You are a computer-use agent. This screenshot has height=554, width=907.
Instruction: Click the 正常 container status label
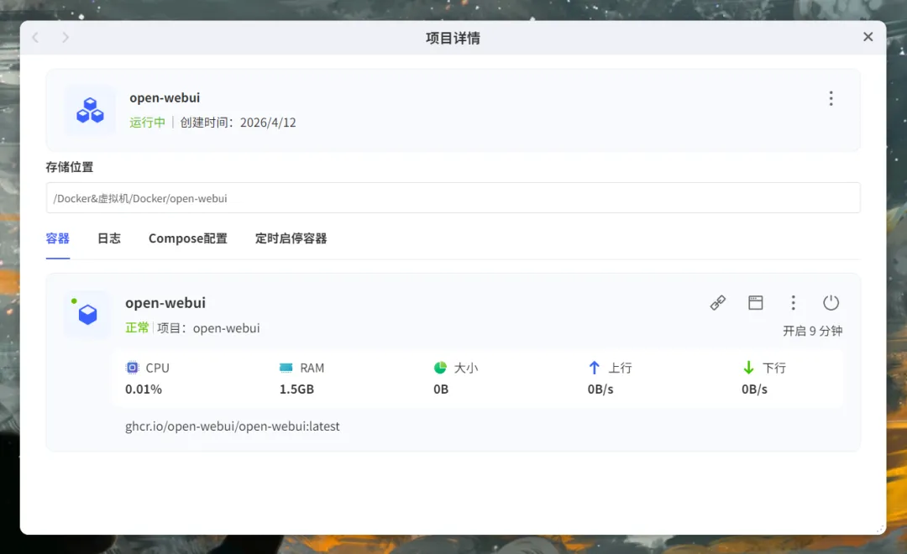click(138, 328)
